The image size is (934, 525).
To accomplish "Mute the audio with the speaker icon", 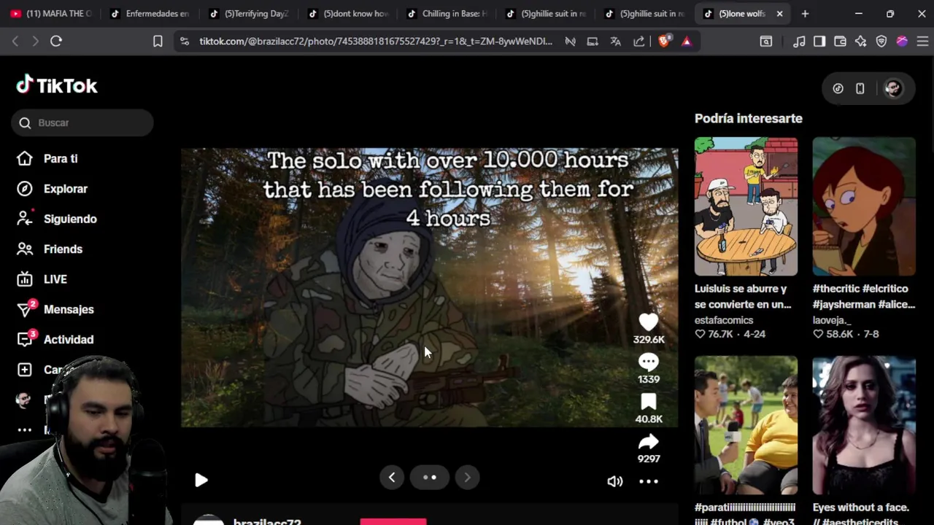I will 614,481.
